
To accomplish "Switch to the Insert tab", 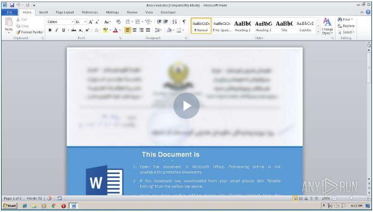I will click(44, 12).
